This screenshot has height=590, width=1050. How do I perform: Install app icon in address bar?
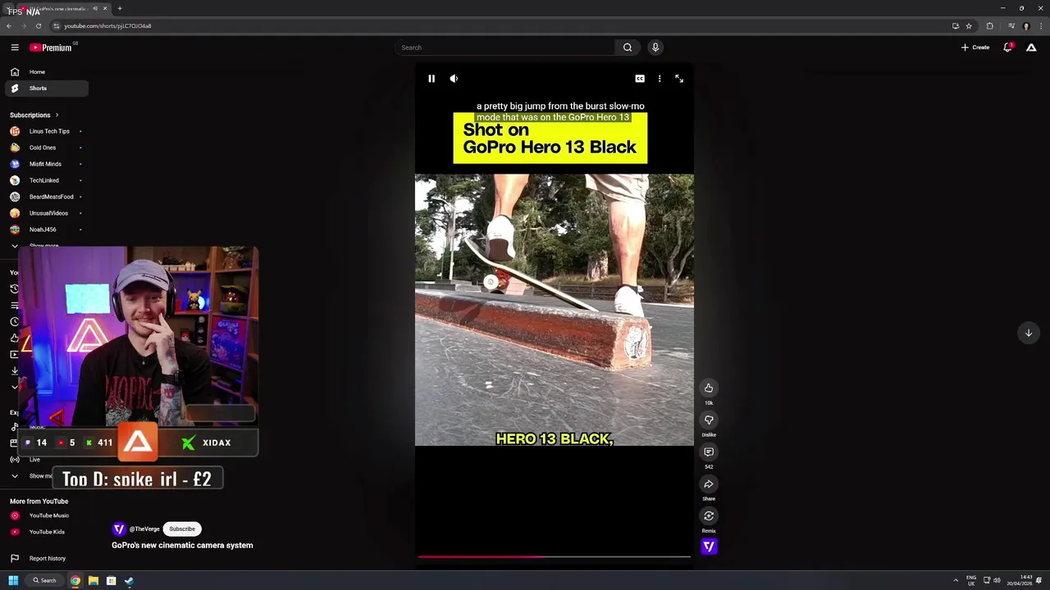point(956,26)
